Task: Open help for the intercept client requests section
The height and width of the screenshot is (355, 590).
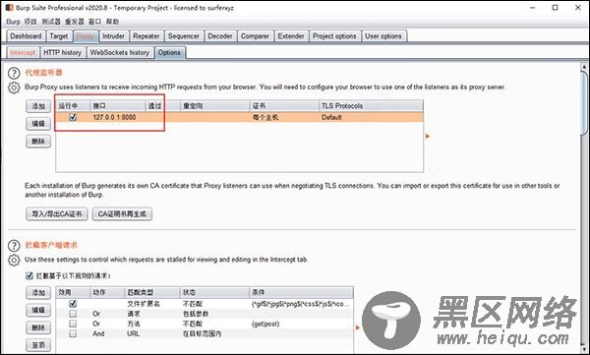Action: (14, 246)
